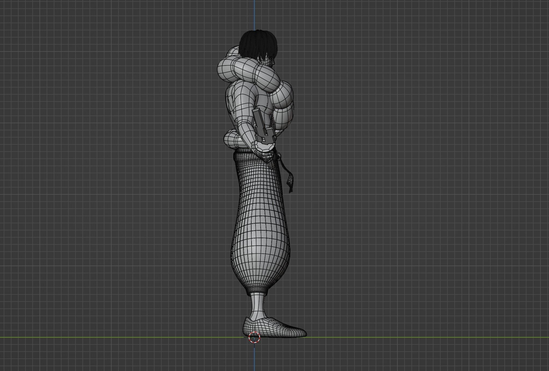The width and height of the screenshot is (549, 371).
Task: Select the character's shoe mesh
Action: tap(275, 328)
